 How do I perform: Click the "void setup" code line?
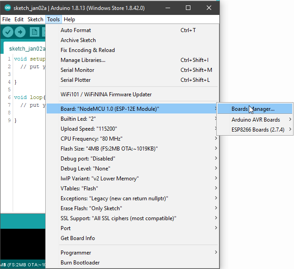[29, 59]
